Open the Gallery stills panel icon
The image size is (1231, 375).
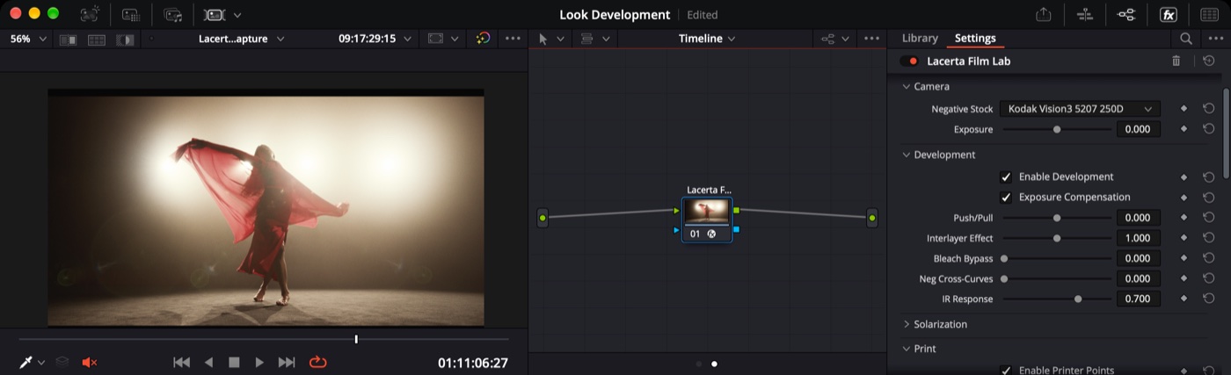tap(90, 15)
